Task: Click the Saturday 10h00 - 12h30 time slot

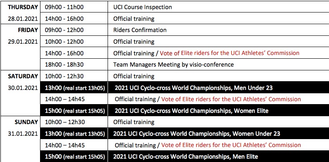Action: [x=64, y=76]
